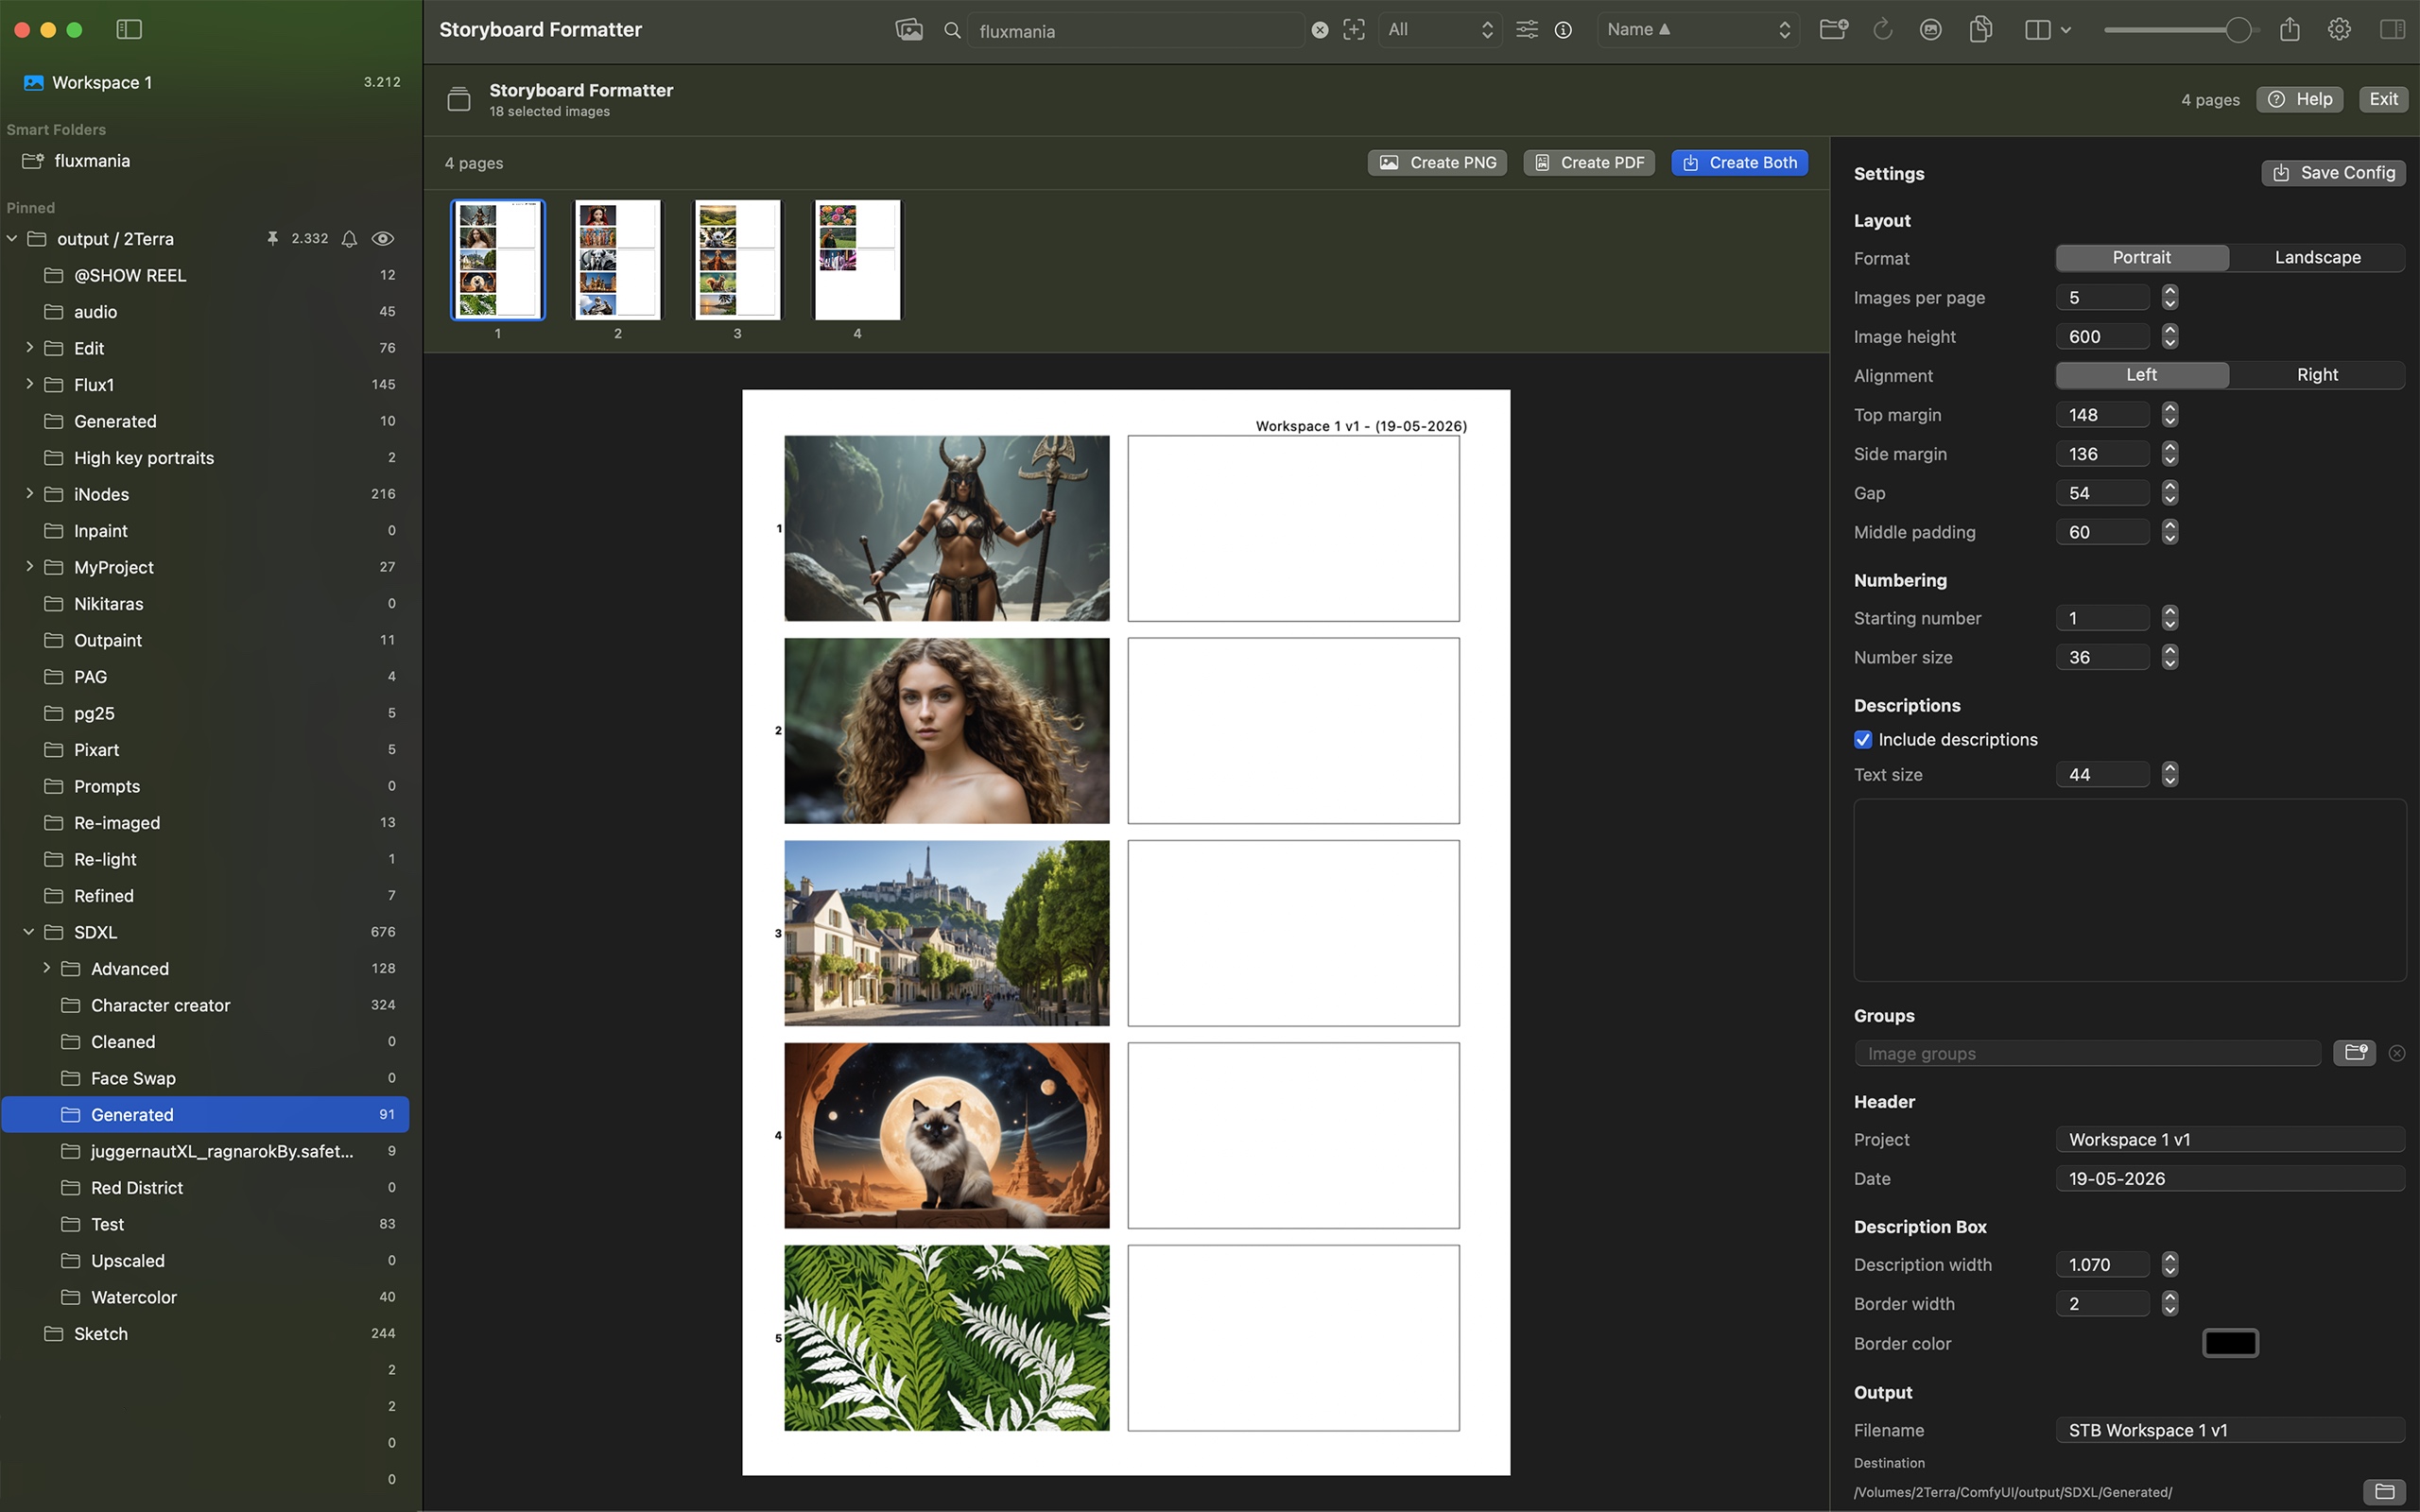Expand the Flux1 folder
Viewport: 2420px width, 1512px height.
coord(29,384)
